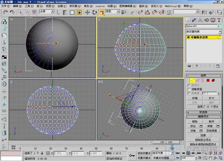Click the 扩大 button
Image resolution: width=224 pixels, height=162 pixels.
212,98
